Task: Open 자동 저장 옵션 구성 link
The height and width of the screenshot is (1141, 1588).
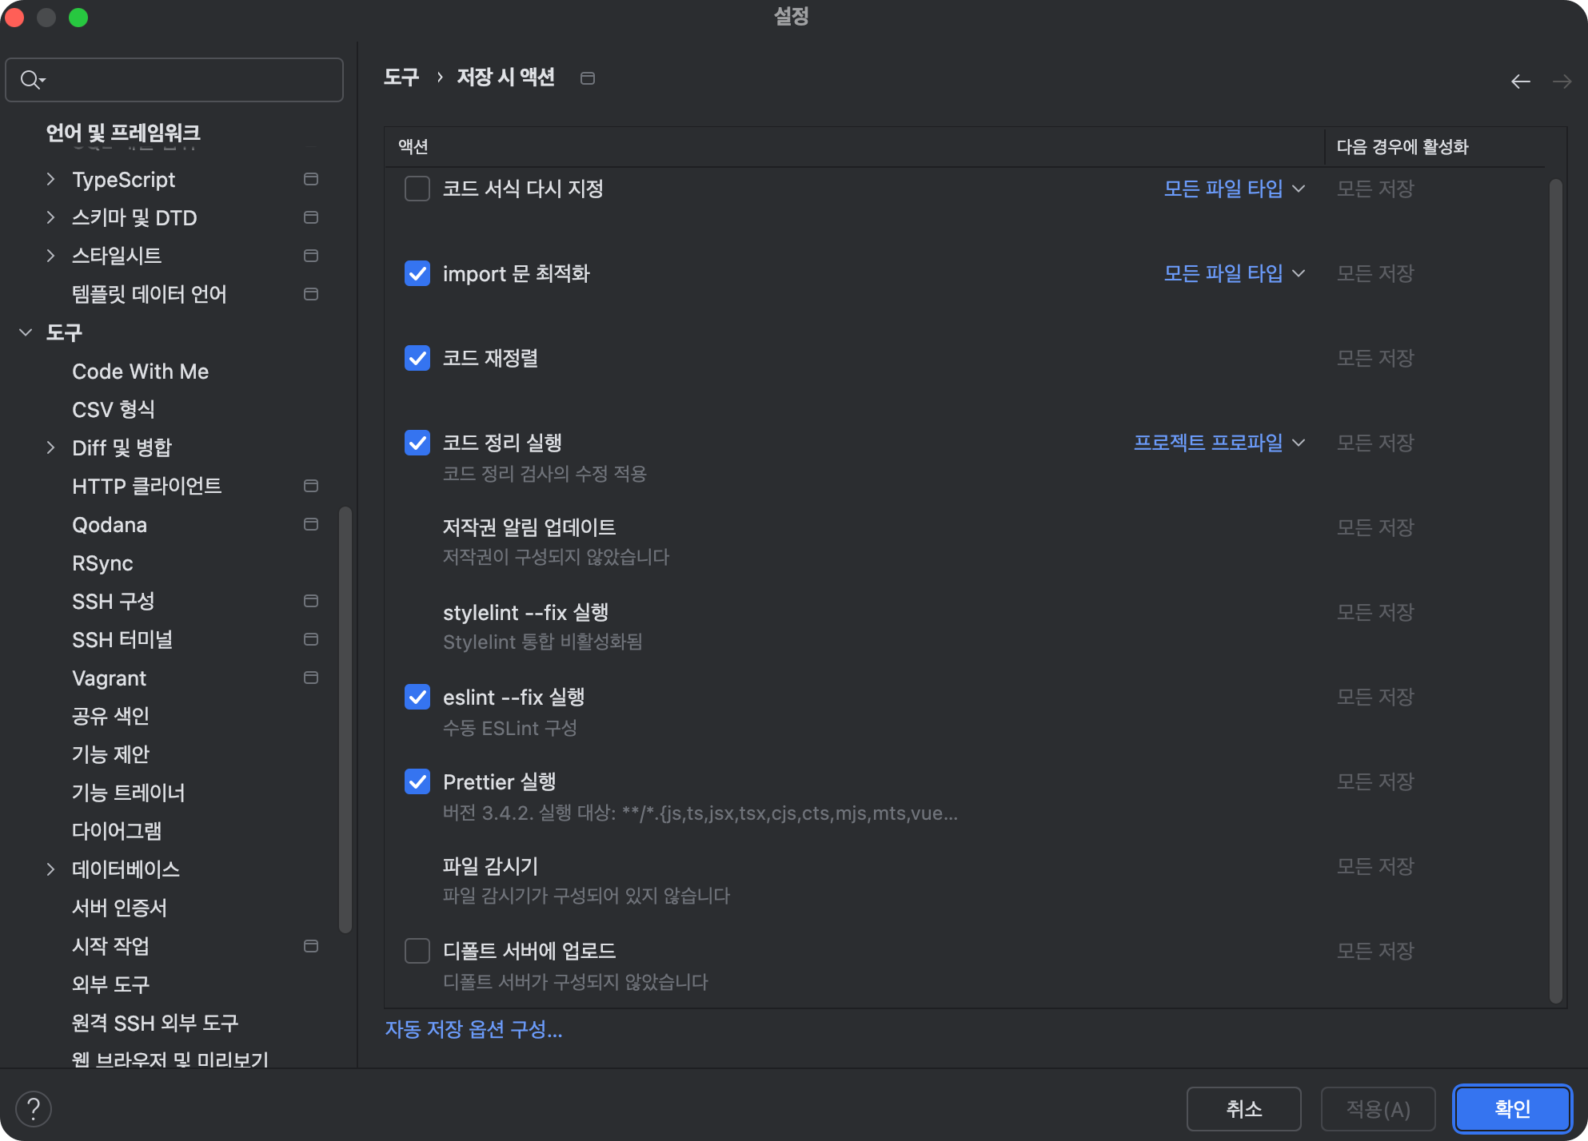Action: click(x=473, y=1029)
